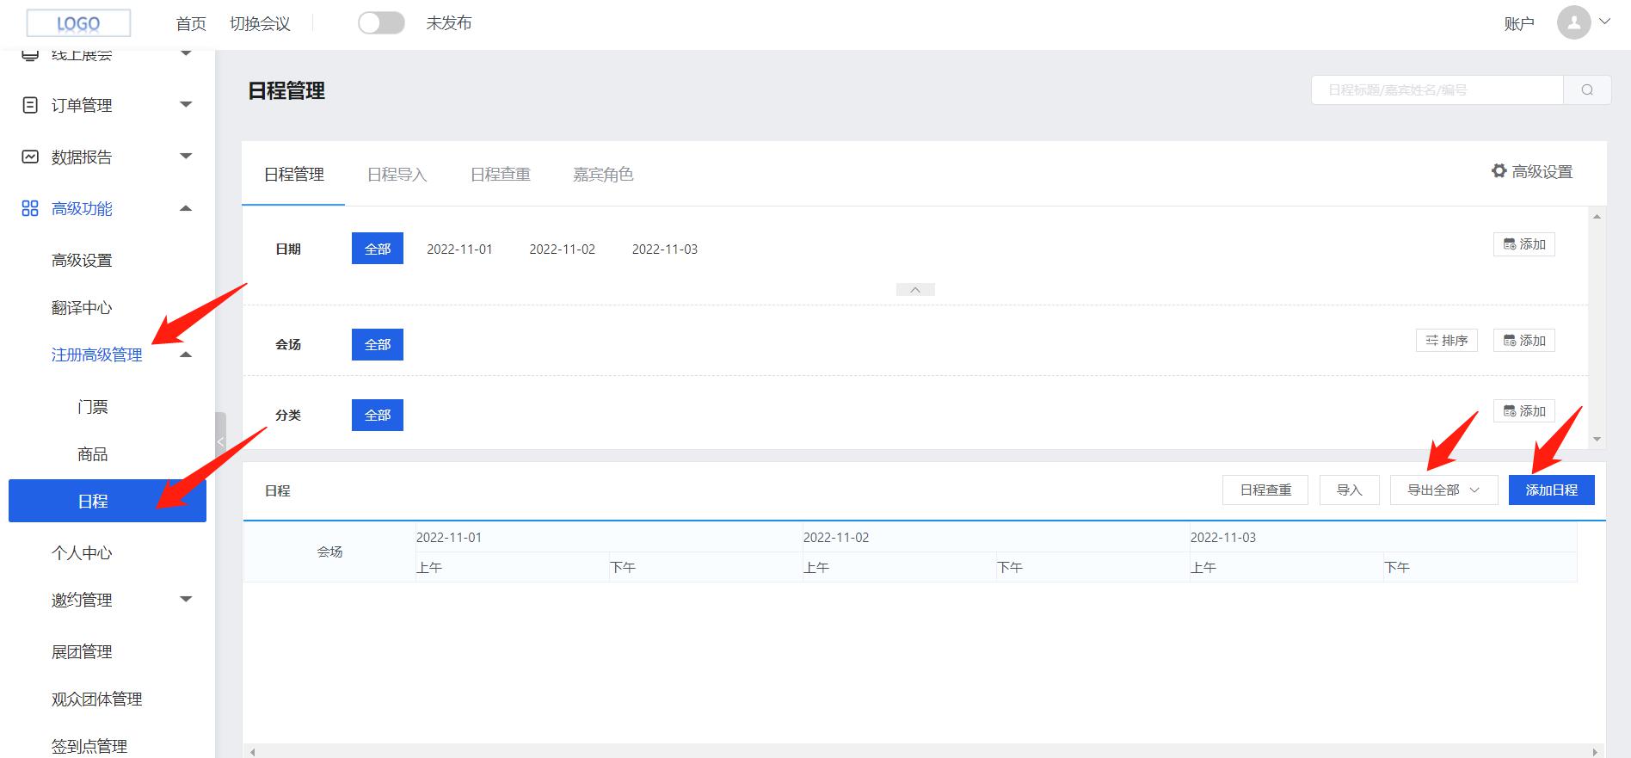Viewport: 1631px width, 758px height.
Task: Open the 导出全部 dropdown
Action: (1443, 490)
